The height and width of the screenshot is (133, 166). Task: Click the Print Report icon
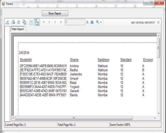[x=13, y=23]
